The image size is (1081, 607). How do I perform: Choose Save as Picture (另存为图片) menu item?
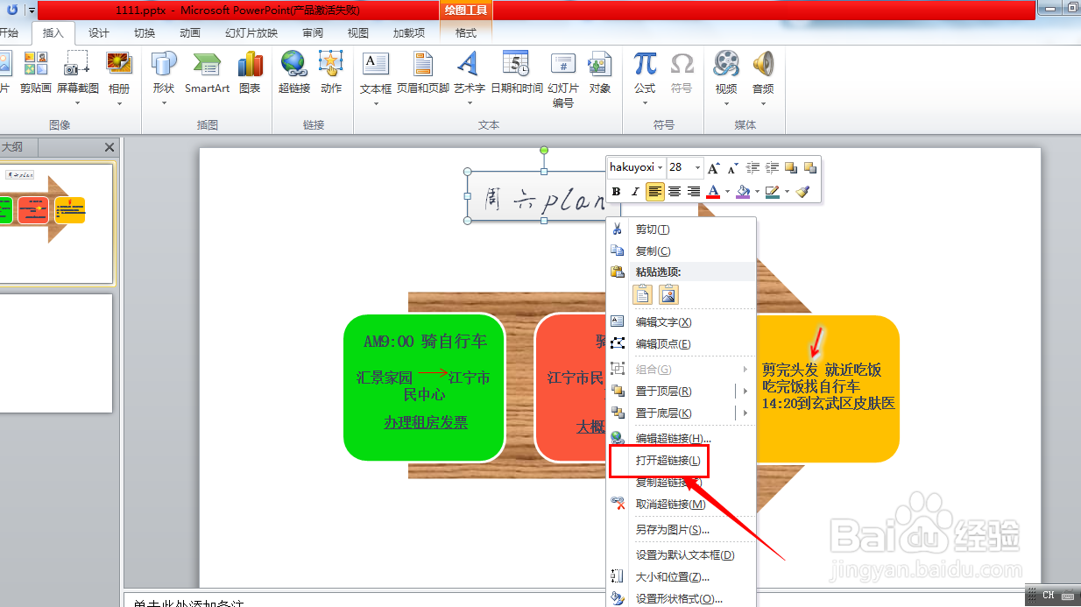tap(682, 530)
